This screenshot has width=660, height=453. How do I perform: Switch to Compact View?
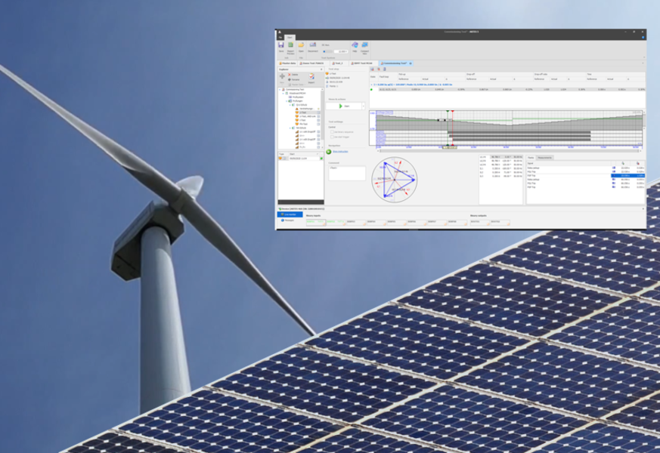365,46
